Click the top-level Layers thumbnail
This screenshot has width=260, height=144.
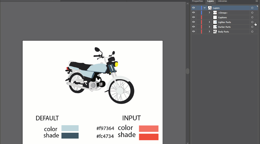(x=210, y=8)
